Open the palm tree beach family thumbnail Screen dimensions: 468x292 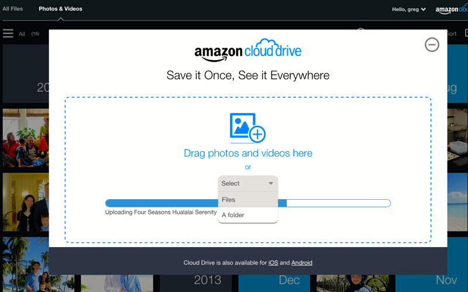click(38, 265)
